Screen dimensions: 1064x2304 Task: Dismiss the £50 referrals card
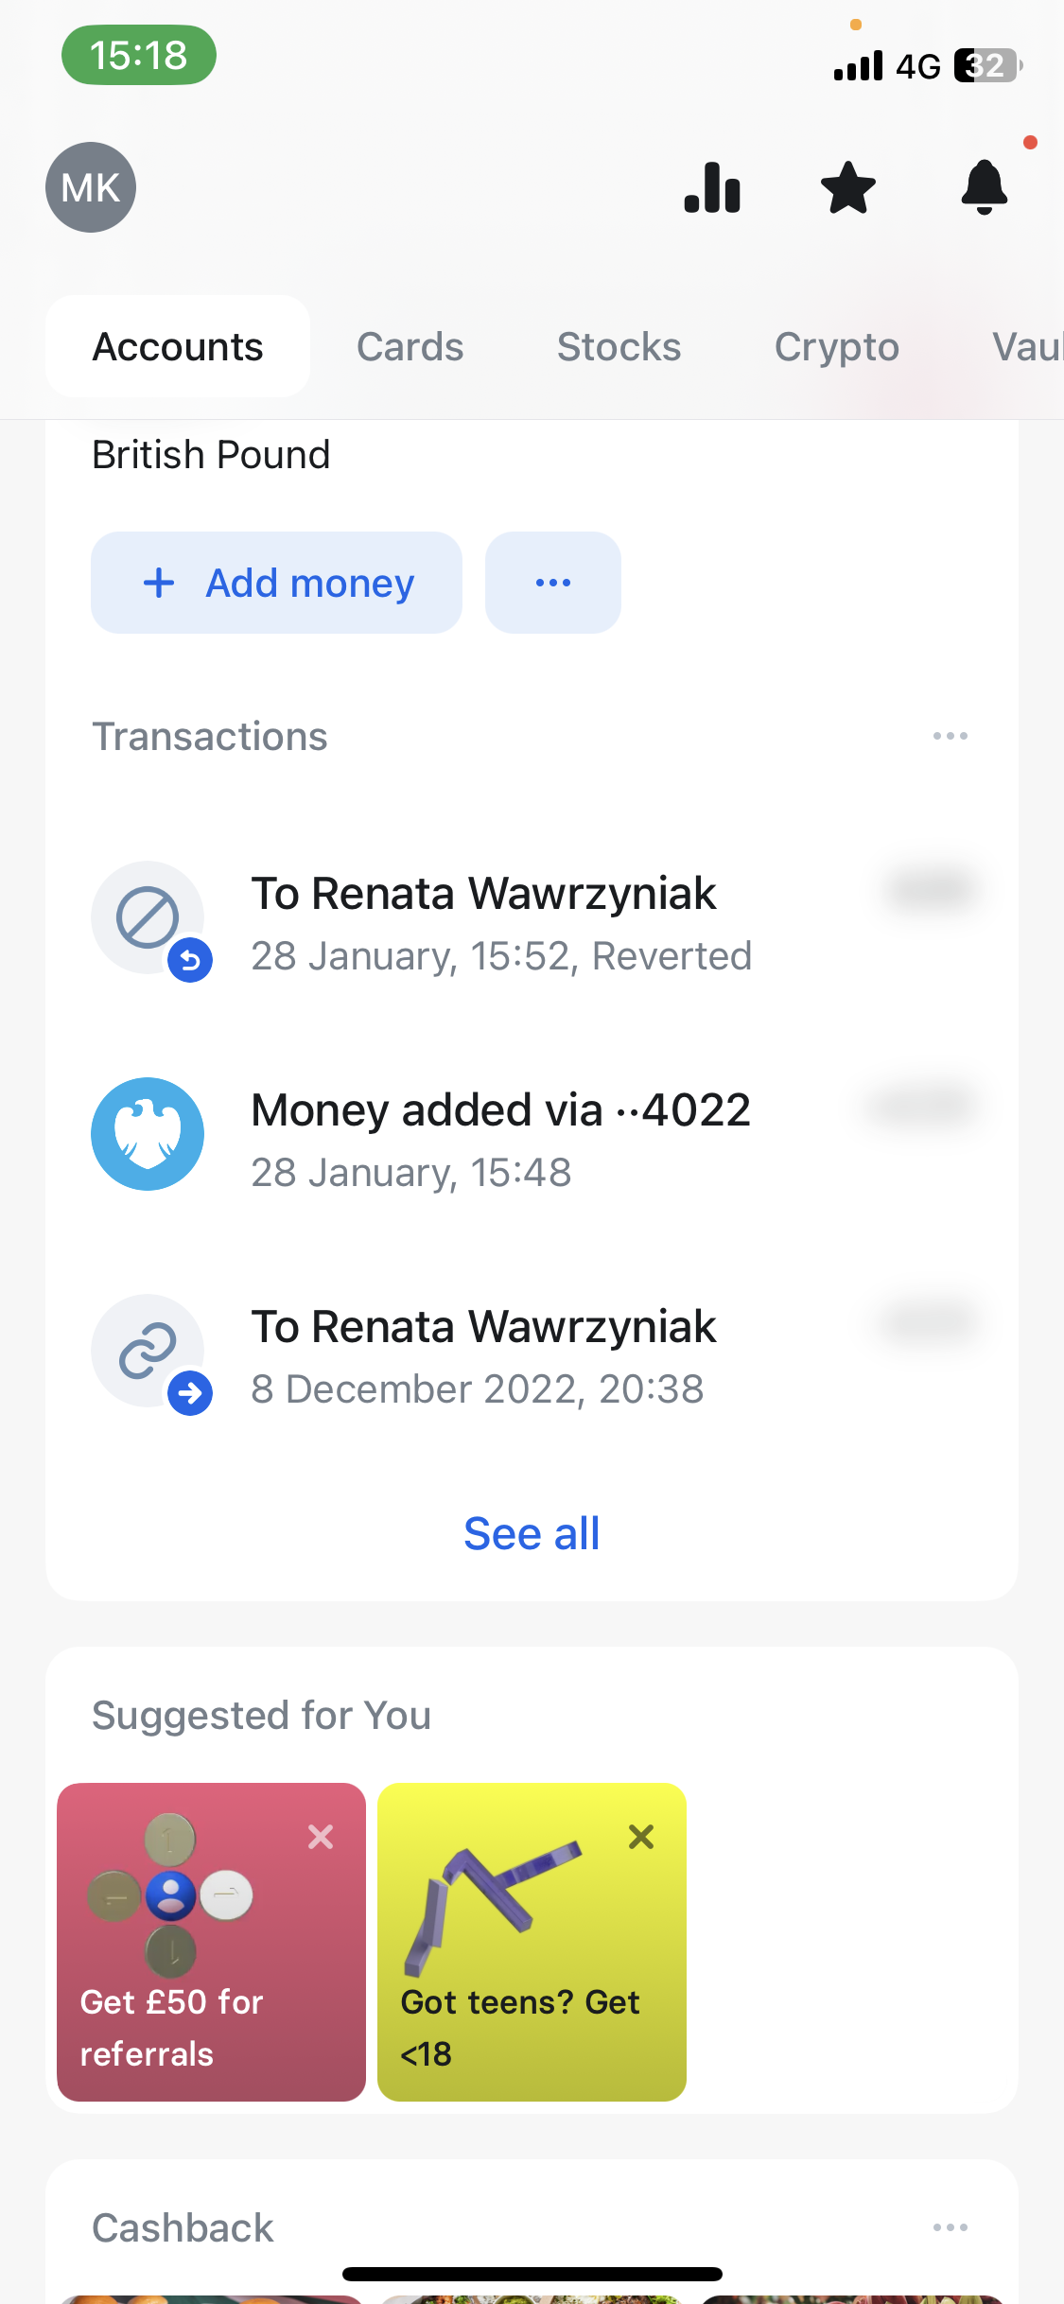pos(321,1837)
